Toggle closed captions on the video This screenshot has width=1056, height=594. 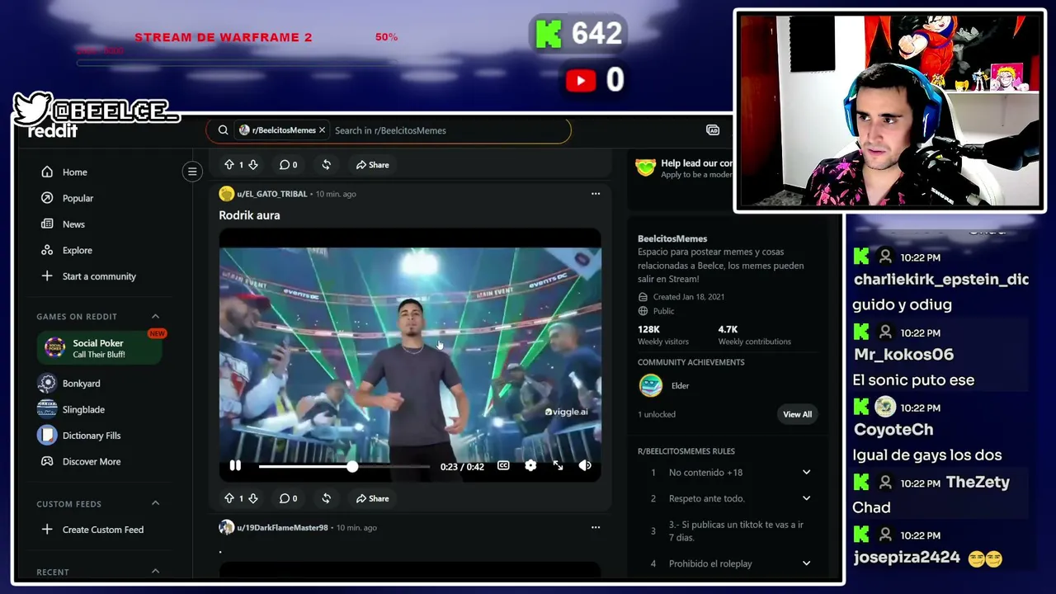pos(503,466)
